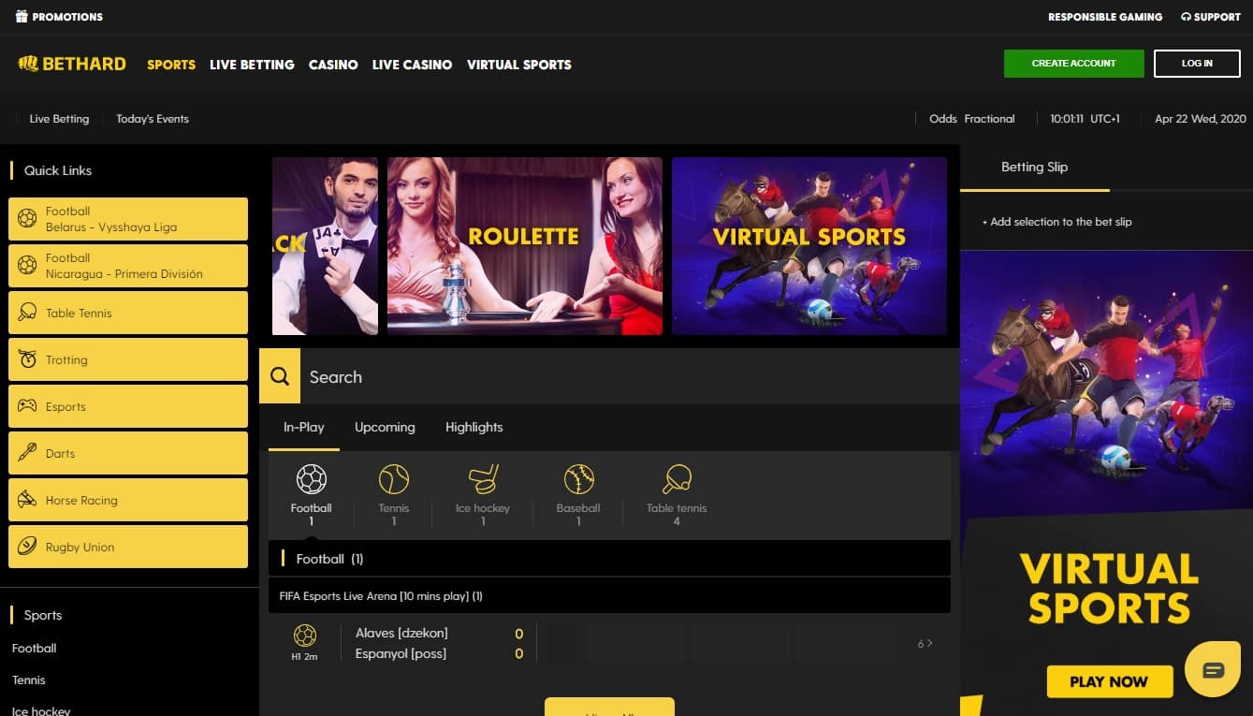Open the Alaves [dzekon] match
The image size is (1253, 716).
click(401, 633)
